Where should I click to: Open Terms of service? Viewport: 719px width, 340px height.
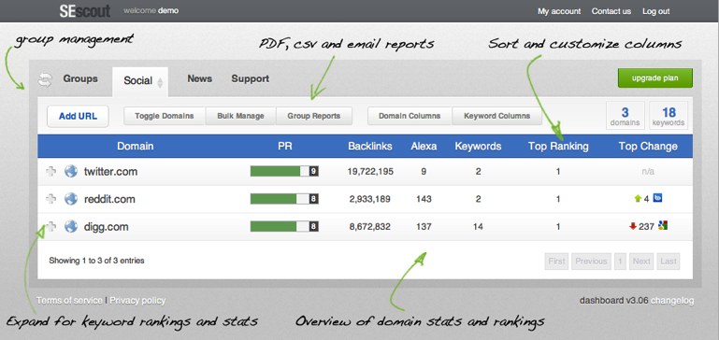(x=69, y=301)
